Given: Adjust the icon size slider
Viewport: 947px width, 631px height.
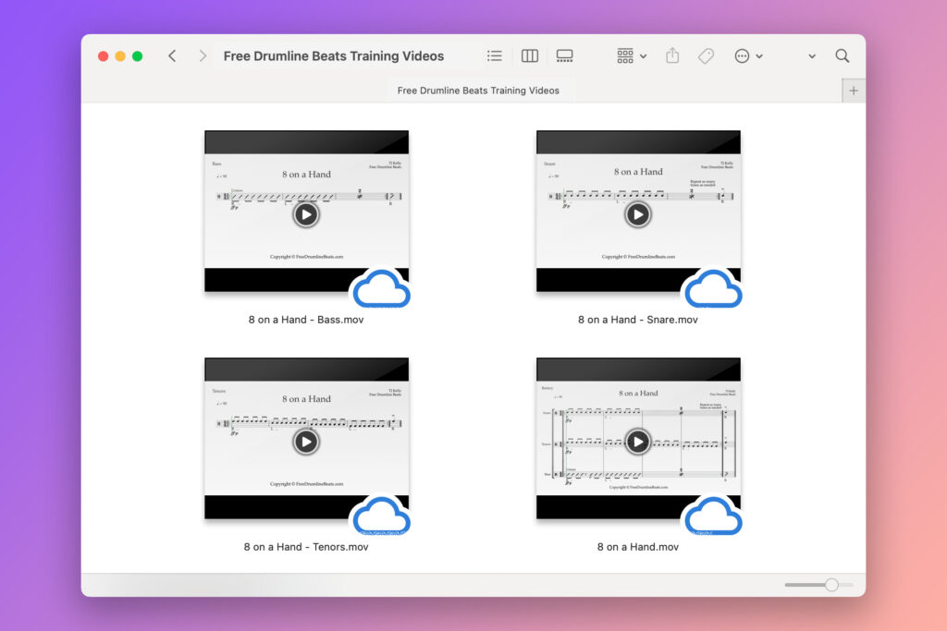Looking at the screenshot, I should (x=830, y=585).
